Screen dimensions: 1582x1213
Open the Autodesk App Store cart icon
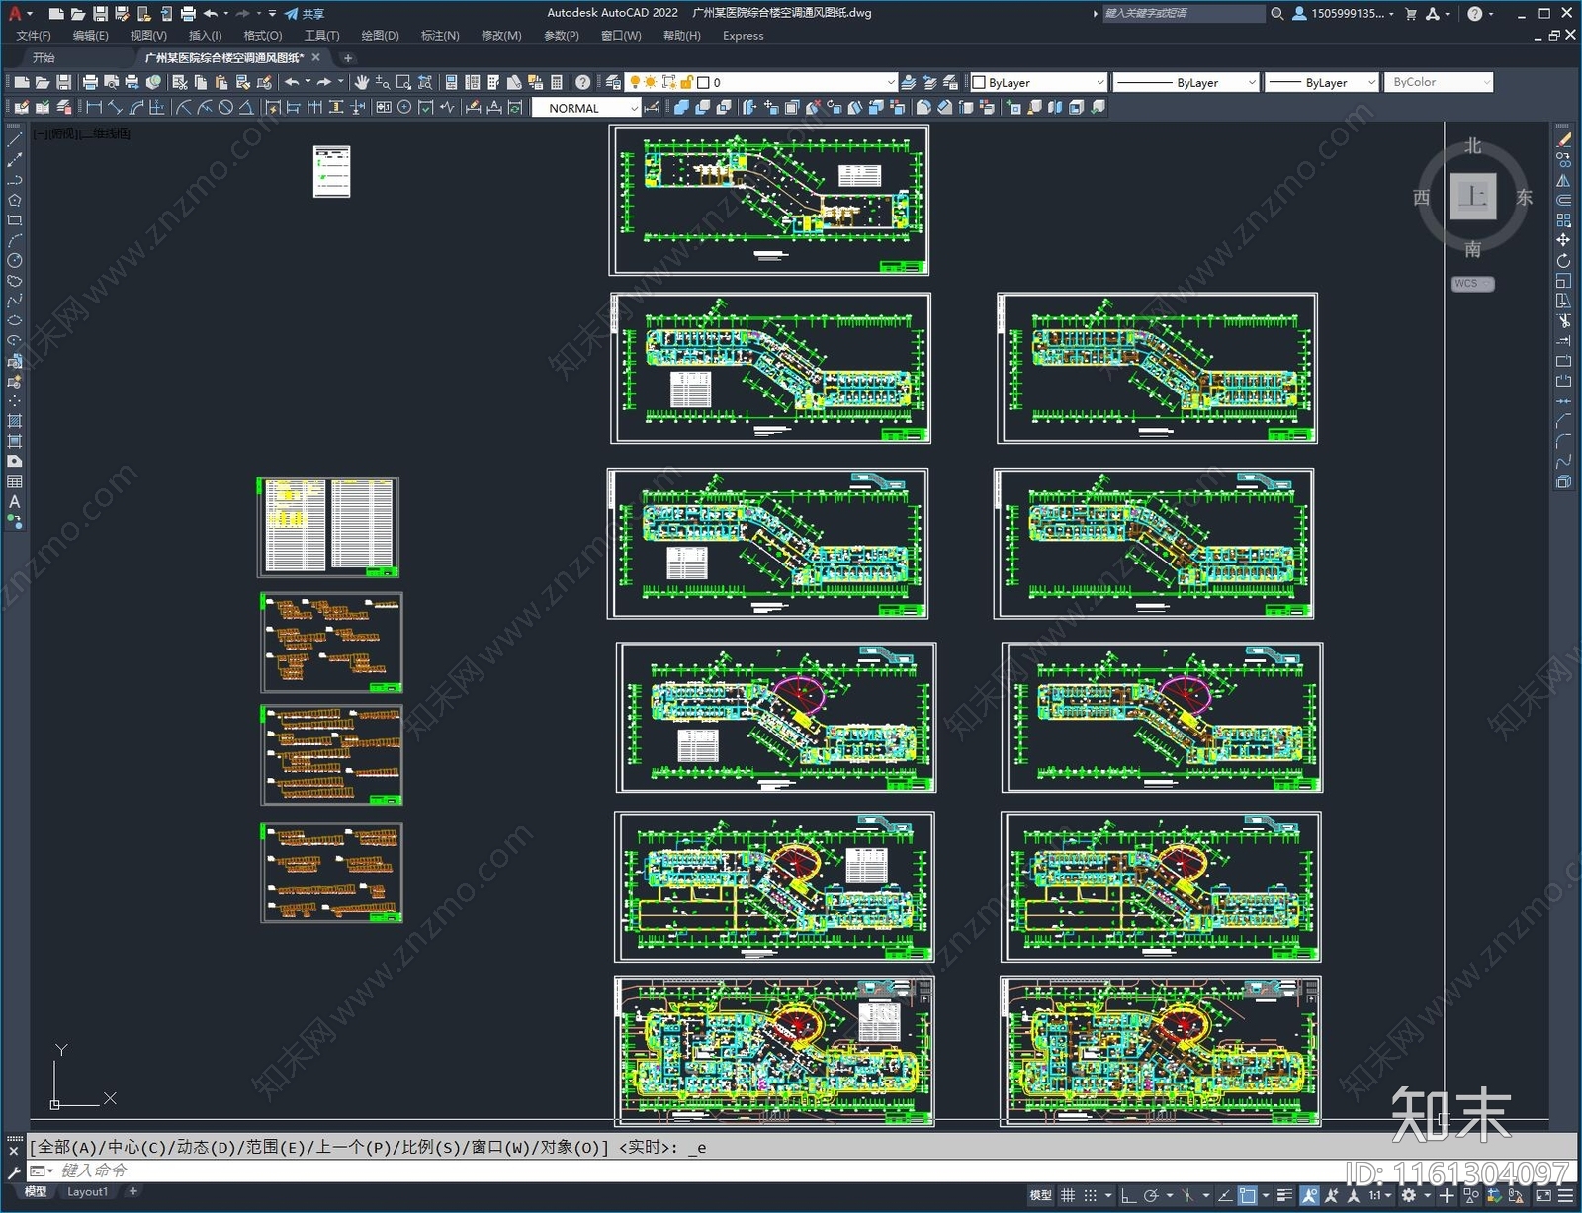[x=1411, y=14]
